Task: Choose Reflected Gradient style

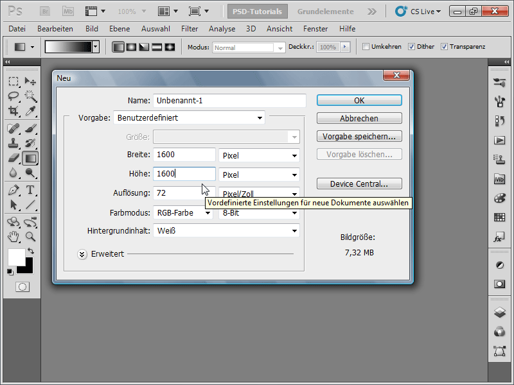Action: click(157, 47)
